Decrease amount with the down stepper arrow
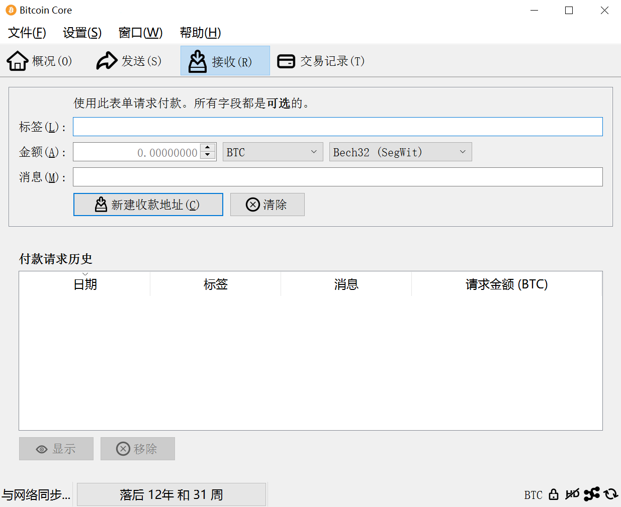The image size is (621, 507). coord(208,155)
